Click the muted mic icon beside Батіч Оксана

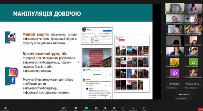pos(176,99)
